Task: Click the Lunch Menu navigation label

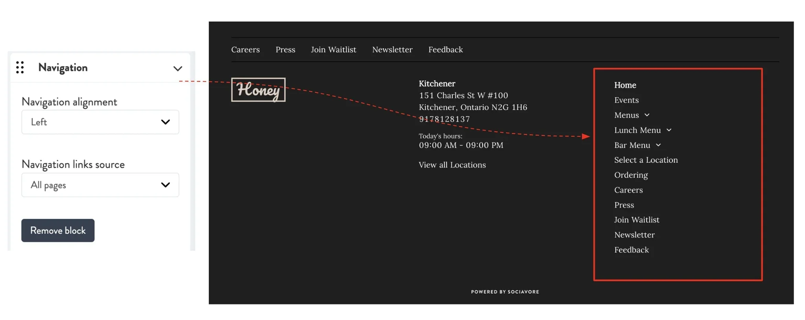Action: click(x=638, y=130)
